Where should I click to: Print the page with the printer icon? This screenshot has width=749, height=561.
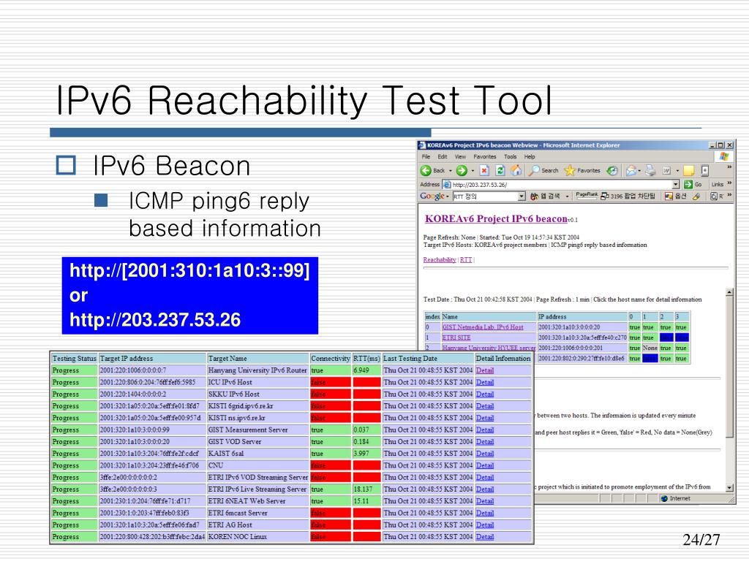tap(650, 170)
